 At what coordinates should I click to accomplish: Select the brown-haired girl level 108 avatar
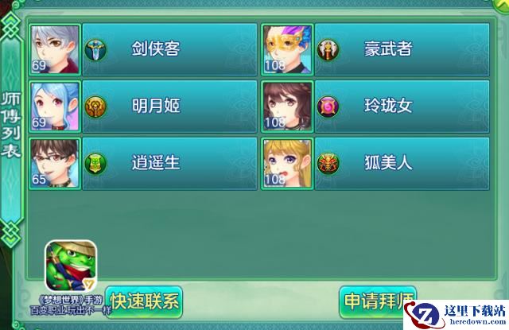(x=287, y=107)
